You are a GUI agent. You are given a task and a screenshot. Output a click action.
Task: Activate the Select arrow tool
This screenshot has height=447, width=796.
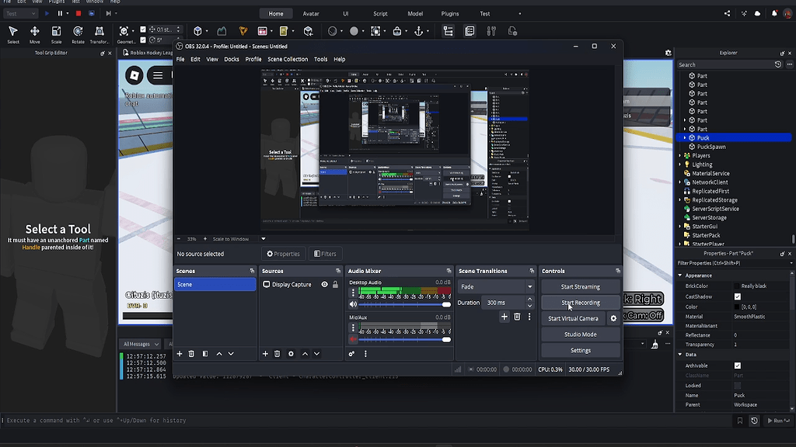pyautogui.click(x=13, y=34)
